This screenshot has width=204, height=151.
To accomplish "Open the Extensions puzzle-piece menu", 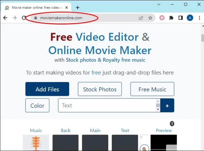I will click(x=171, y=18).
